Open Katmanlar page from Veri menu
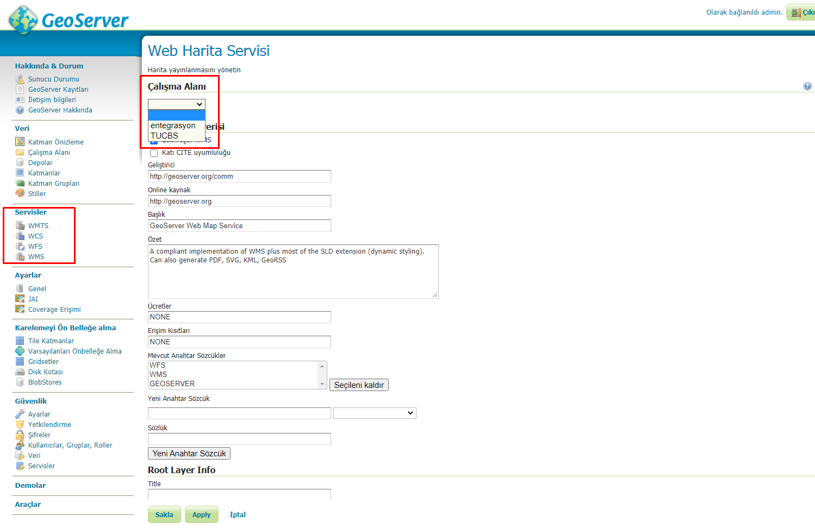The height and width of the screenshot is (528, 815). click(44, 173)
